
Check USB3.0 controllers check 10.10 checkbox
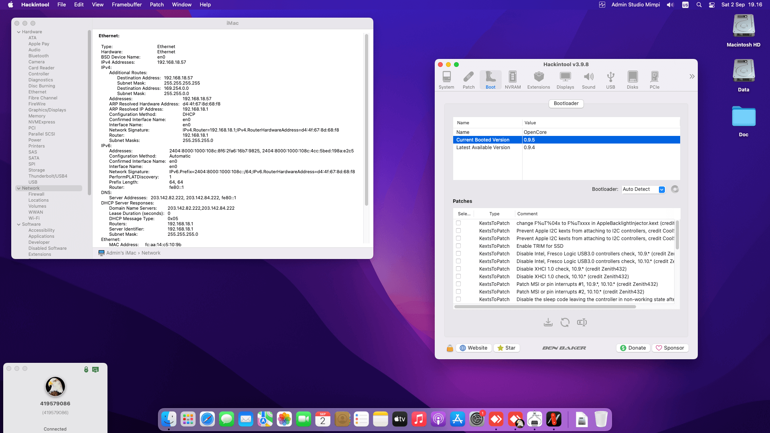[x=458, y=261]
